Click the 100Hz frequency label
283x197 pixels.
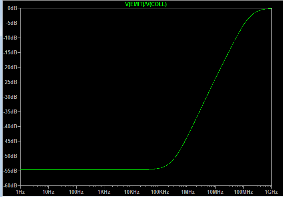click(x=76, y=192)
